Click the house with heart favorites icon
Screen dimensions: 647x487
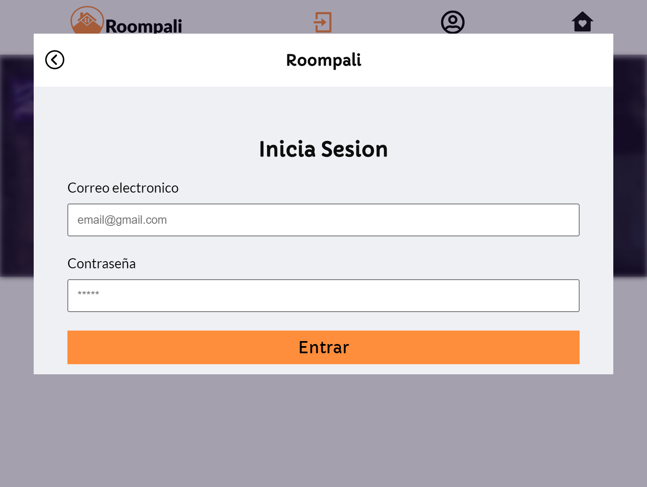tap(582, 22)
